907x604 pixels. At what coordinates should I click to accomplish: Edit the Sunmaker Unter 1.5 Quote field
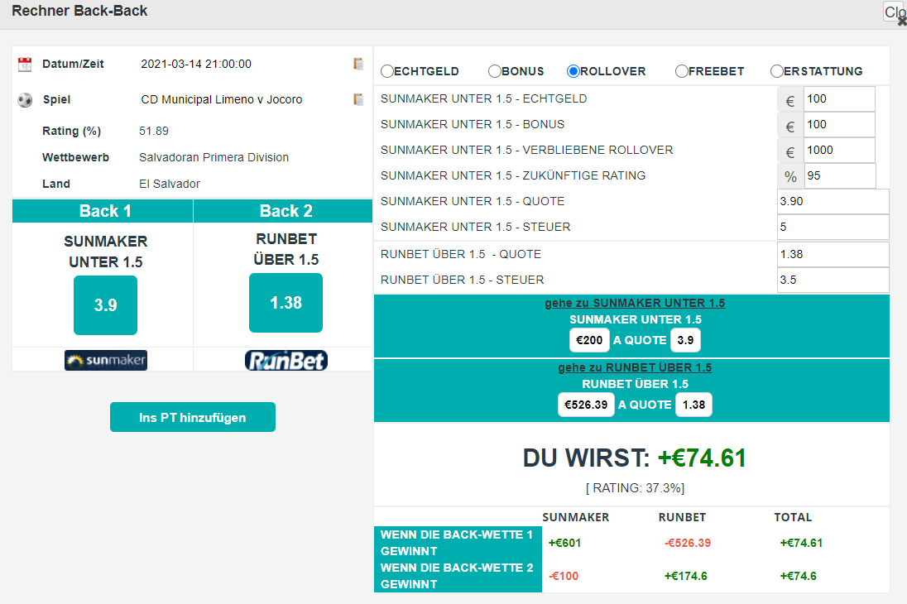click(x=833, y=202)
